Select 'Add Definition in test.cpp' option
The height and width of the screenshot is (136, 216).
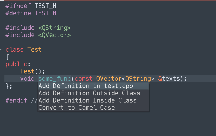coord(86,86)
